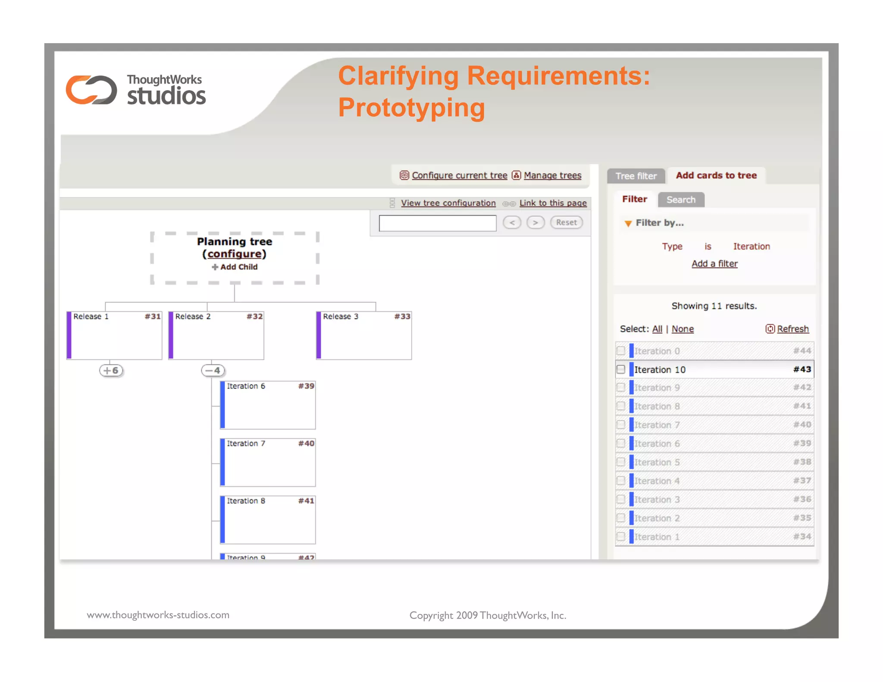Tick the Iteration 3 checkbox

click(621, 499)
